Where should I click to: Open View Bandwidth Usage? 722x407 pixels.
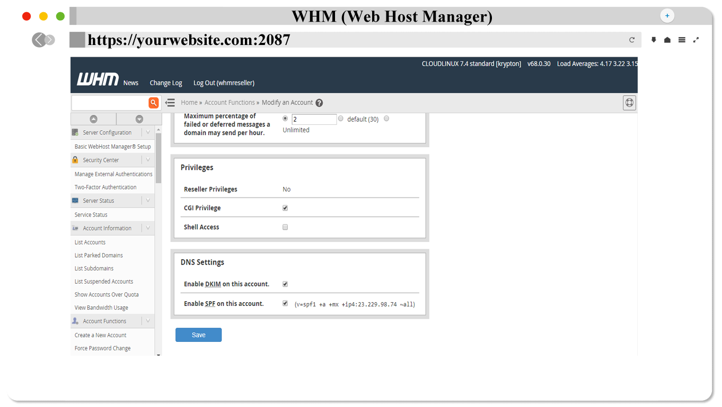point(101,307)
